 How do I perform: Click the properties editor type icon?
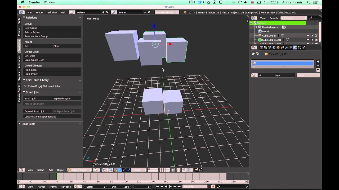tap(254, 47)
